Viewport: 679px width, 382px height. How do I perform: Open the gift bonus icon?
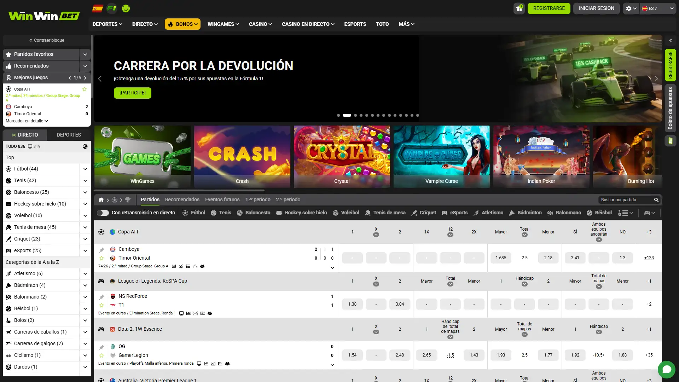(519, 8)
